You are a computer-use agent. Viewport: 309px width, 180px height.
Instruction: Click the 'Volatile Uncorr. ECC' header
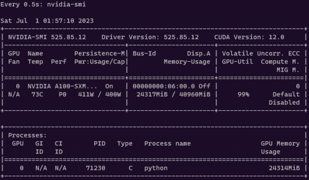click(x=261, y=53)
